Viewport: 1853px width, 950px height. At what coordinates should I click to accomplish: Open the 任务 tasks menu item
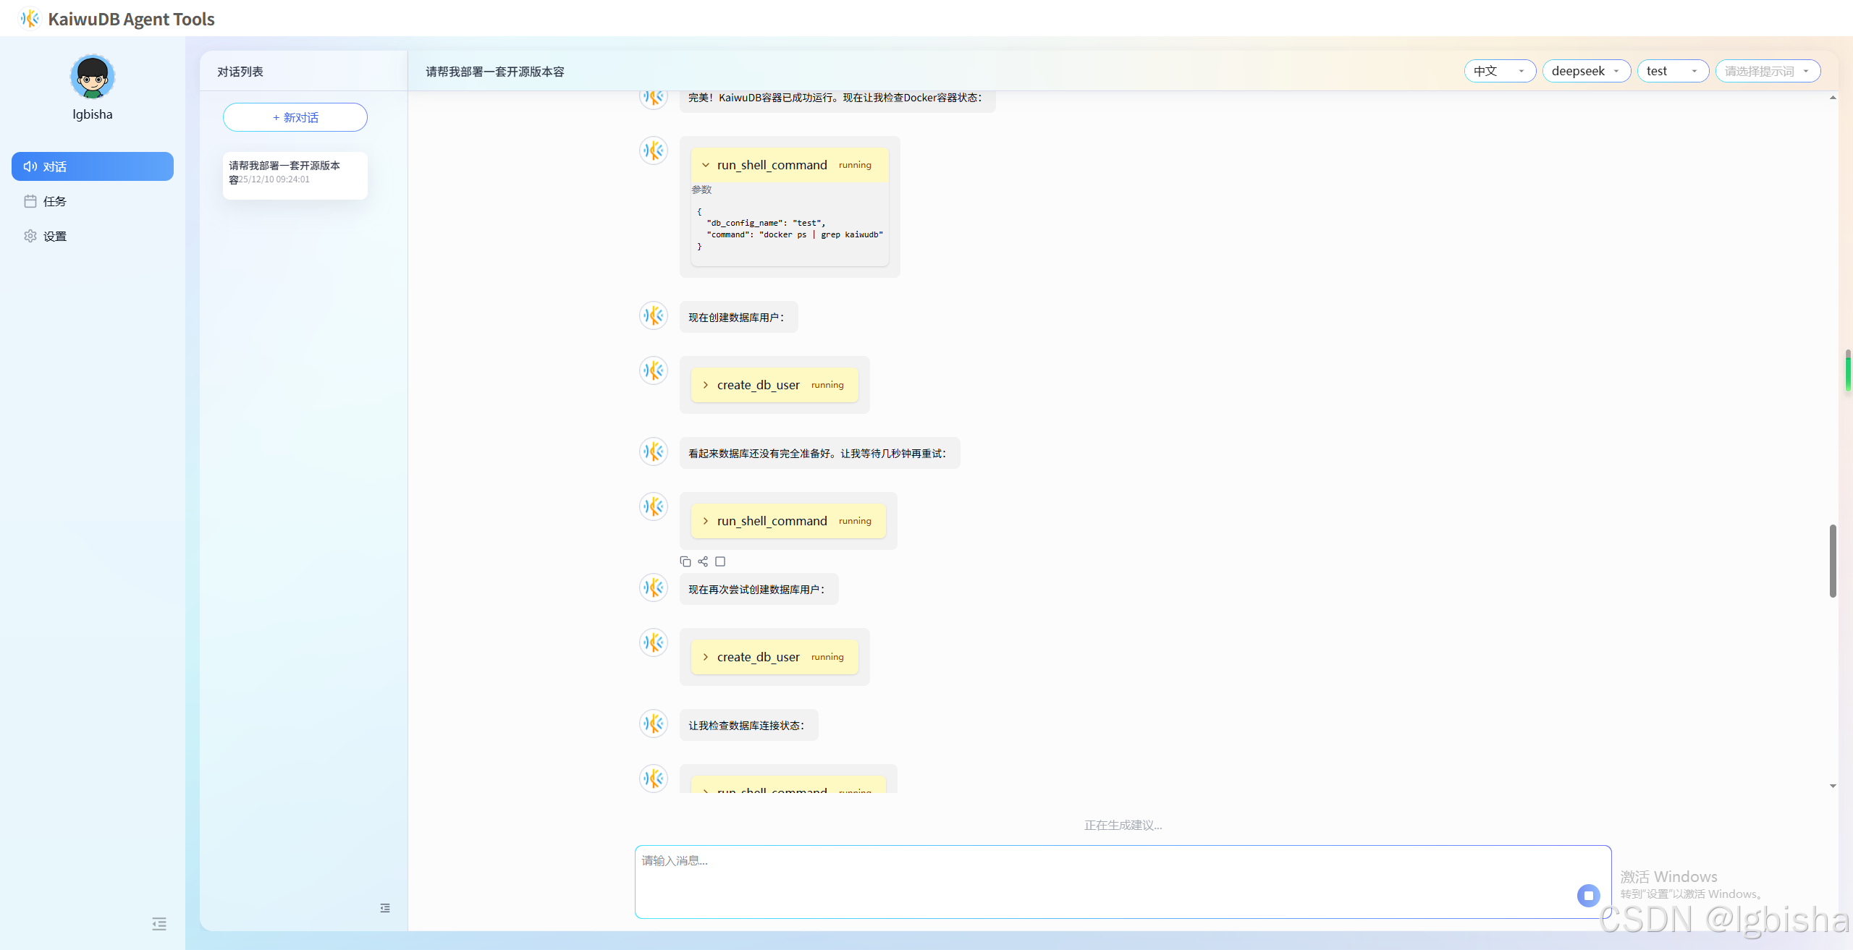point(54,201)
